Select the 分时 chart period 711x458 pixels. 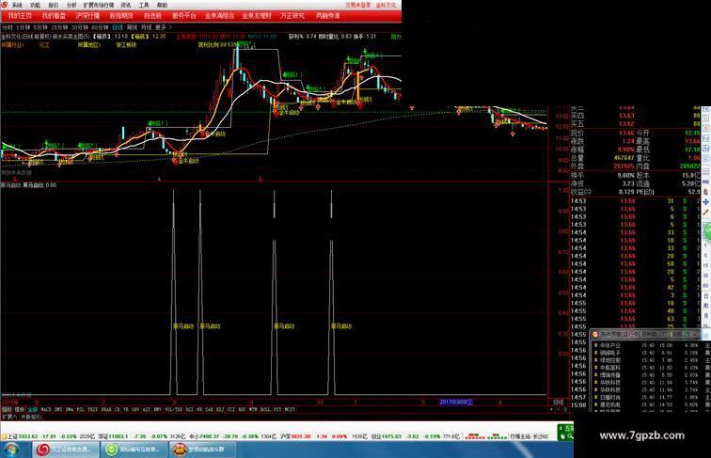tap(8, 27)
